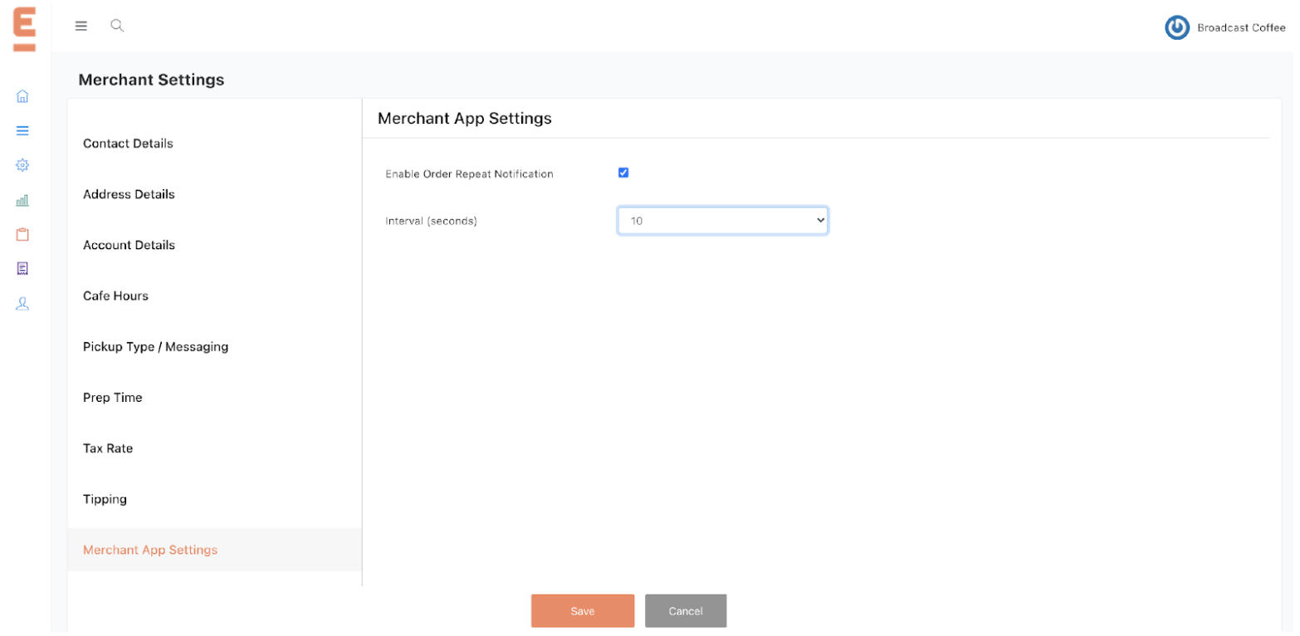1300x636 pixels.
Task: Open the Home dashboard icon in sidebar
Action: click(x=22, y=95)
